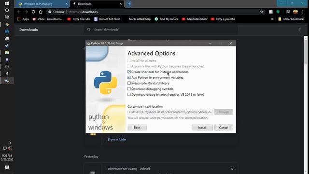The width and height of the screenshot is (309, 174).
Task: Close the Downloads tab
Action: [x=121, y=4]
